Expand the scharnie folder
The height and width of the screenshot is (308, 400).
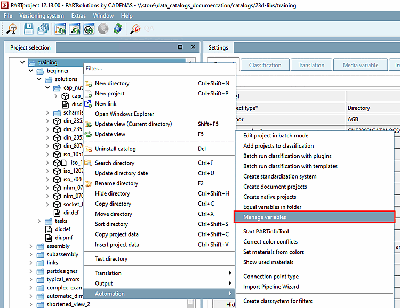point(47,112)
